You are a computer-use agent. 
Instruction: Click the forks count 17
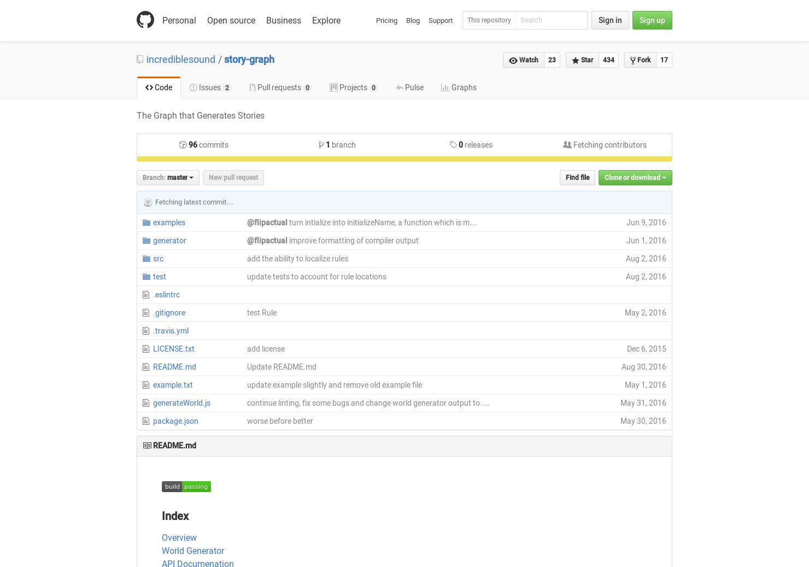coord(664,60)
